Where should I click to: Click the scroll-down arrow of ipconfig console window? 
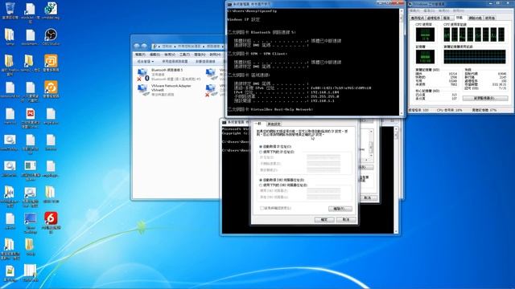[x=401, y=113]
